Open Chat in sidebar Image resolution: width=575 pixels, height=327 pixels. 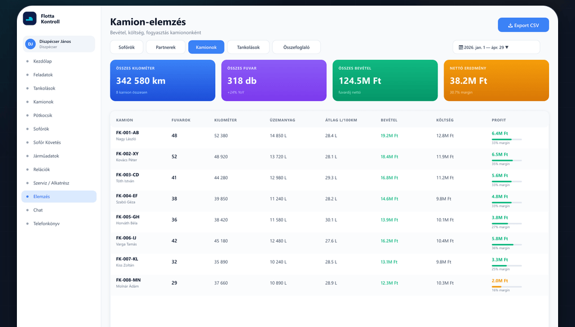pyautogui.click(x=59, y=210)
